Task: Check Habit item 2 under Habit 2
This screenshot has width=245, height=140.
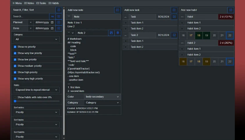Action: 182,55
